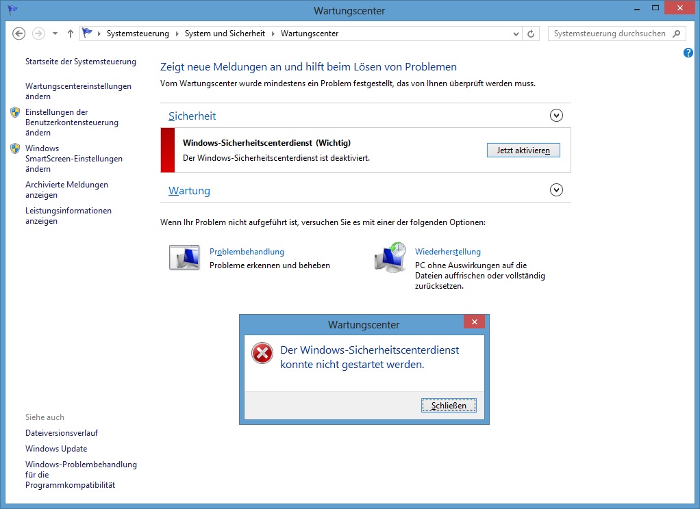700x509 pixels.
Task: Refresh the Wartungscenter page
Action: click(531, 34)
